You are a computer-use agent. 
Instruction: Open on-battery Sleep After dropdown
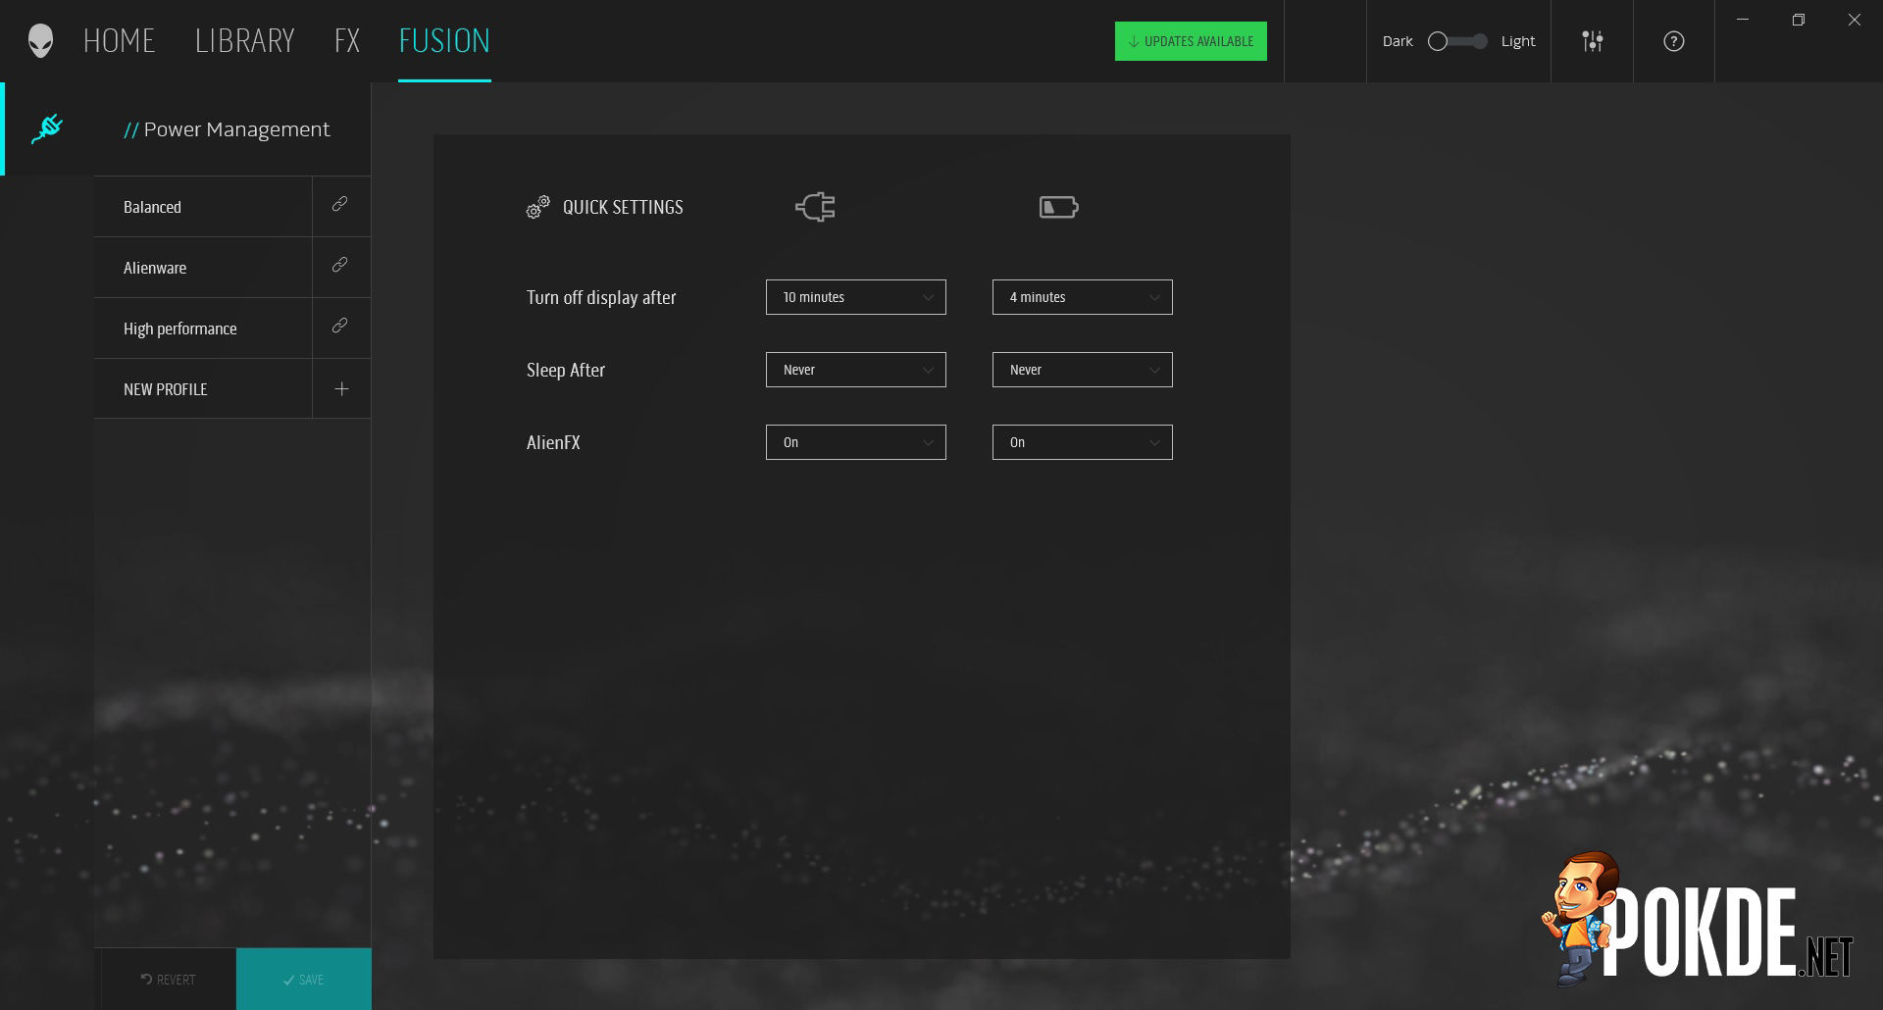(1083, 370)
